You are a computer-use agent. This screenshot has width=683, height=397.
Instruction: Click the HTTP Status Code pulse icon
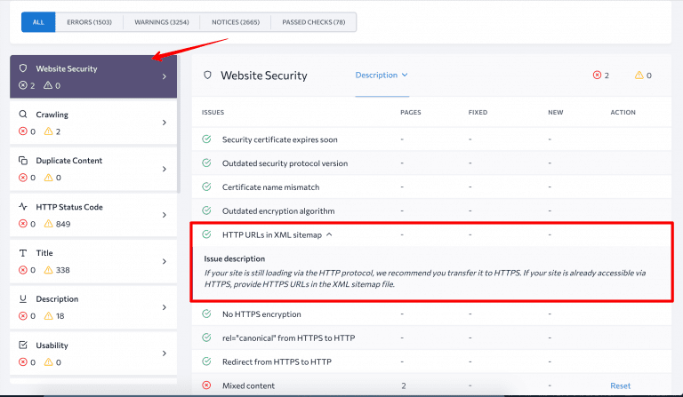pyautogui.click(x=23, y=207)
